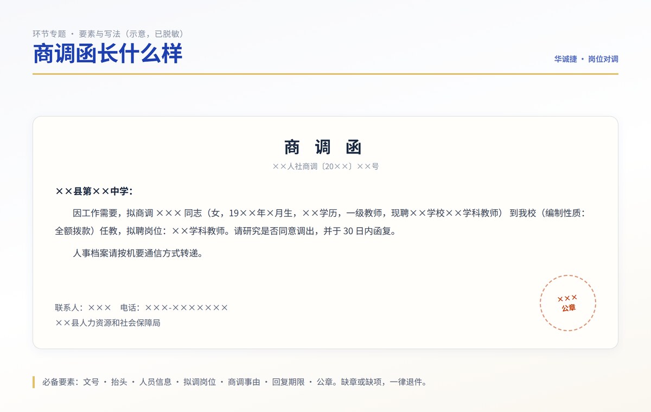Click the footer note starting 必备要素：文号
Screen dimensions: 651x412
[x=234, y=382]
